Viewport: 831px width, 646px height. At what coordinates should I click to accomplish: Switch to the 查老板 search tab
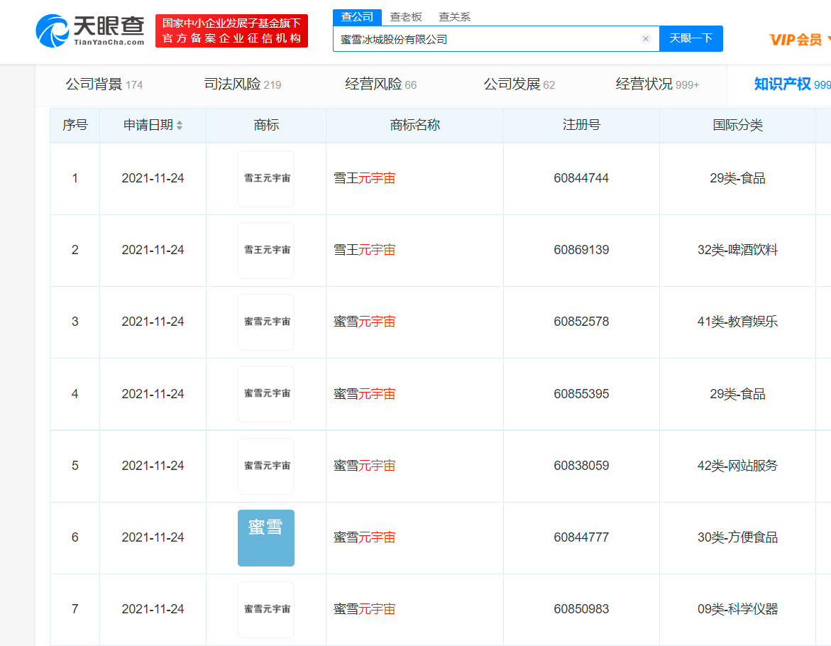(405, 17)
